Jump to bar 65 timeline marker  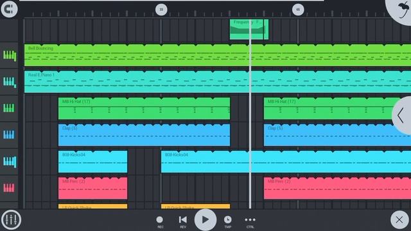(x=298, y=10)
